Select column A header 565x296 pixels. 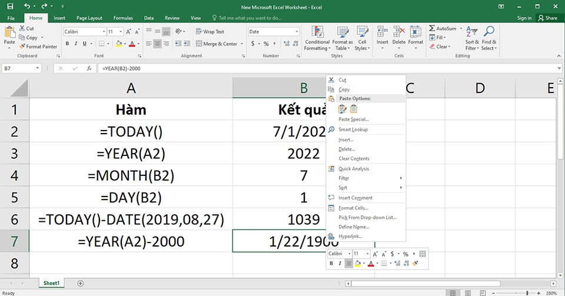pyautogui.click(x=131, y=88)
